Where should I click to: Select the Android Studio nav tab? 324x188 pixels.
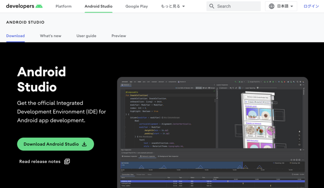click(x=98, y=6)
